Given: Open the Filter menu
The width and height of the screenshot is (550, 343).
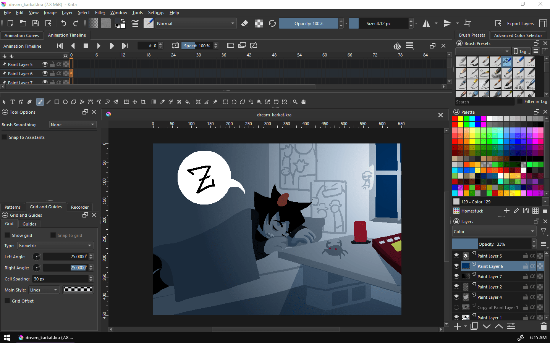Looking at the screenshot, I should (100, 13).
